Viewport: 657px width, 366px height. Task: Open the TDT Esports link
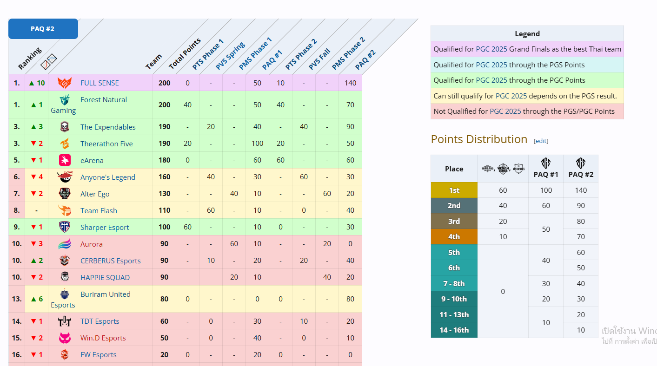tap(100, 321)
